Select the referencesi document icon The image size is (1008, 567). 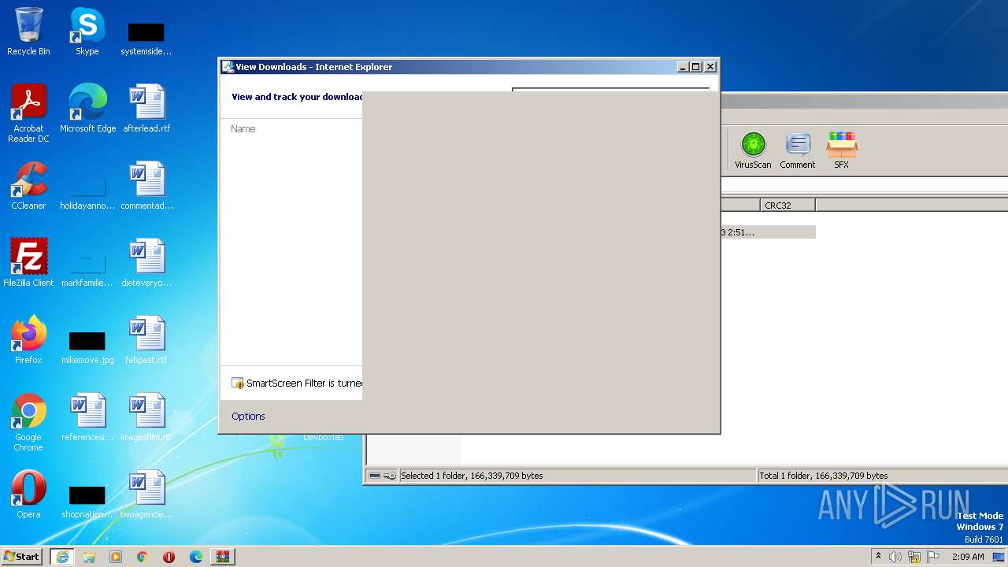tap(87, 417)
